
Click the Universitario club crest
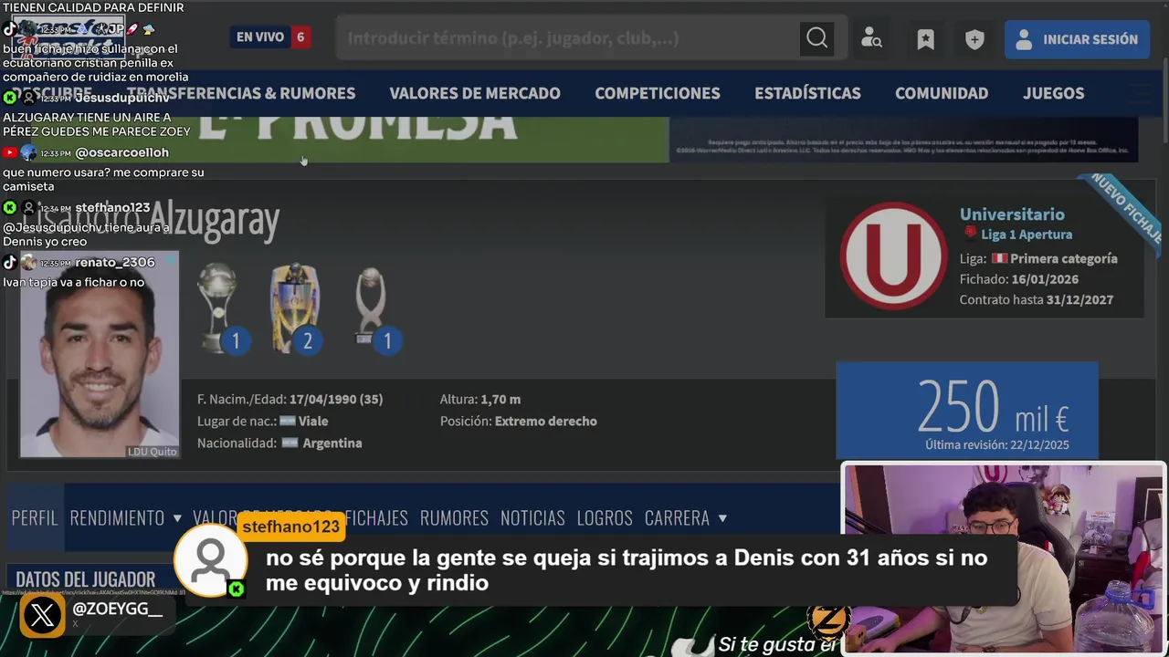893,256
